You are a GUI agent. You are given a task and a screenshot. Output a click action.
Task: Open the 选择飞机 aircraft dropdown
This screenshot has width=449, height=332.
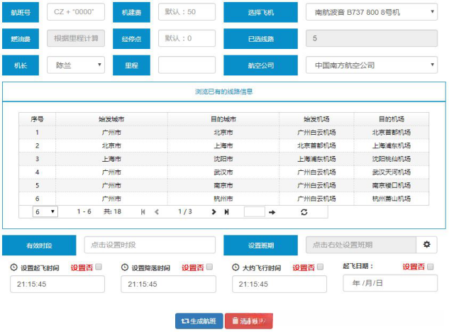[x=372, y=12]
